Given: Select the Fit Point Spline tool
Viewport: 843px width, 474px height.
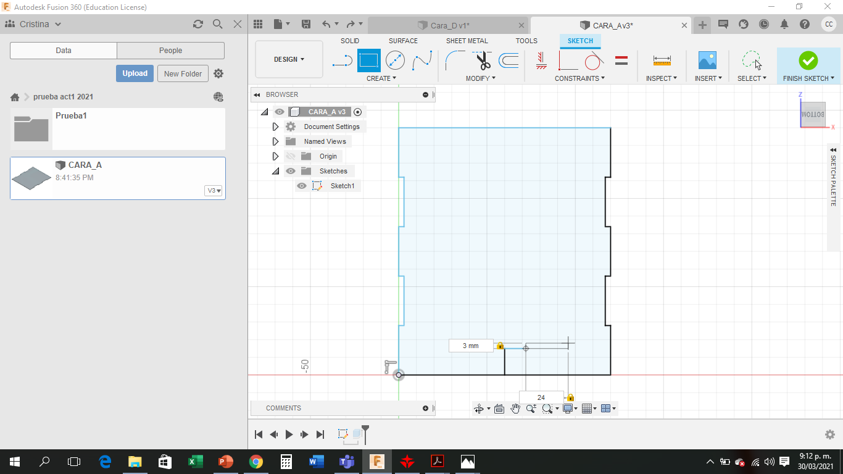Looking at the screenshot, I should tap(422, 60).
